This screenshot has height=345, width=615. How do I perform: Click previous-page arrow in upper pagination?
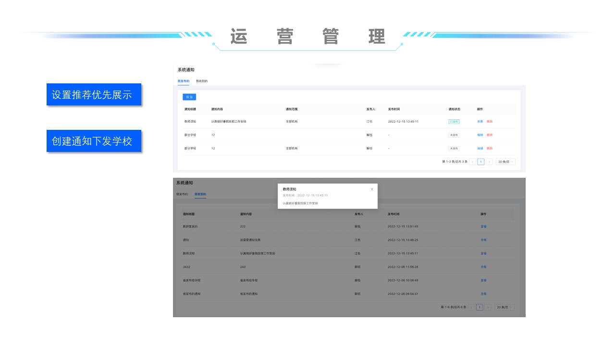tap(472, 162)
